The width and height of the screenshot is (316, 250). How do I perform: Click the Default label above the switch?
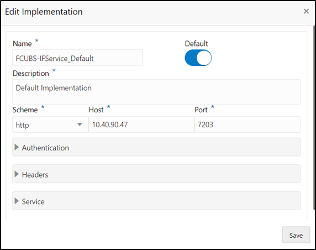196,44
